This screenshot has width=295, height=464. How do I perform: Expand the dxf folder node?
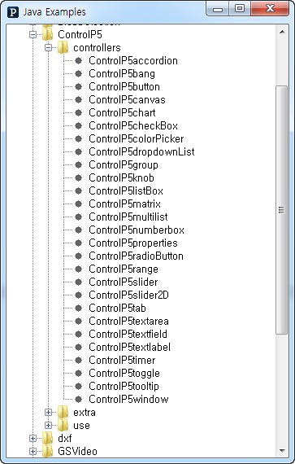33,438
